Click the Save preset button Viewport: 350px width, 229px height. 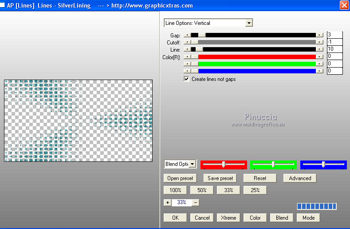point(220,178)
